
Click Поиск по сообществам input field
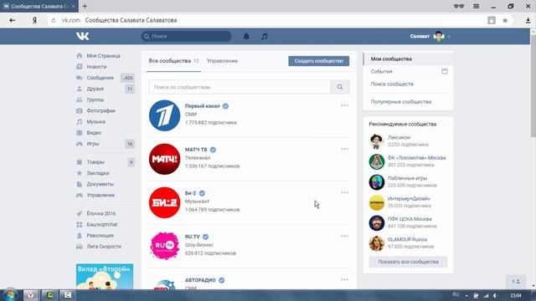click(240, 87)
